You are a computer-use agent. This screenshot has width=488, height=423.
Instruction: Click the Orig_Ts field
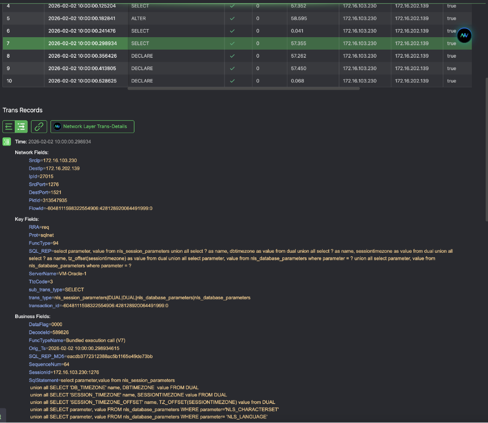[74, 348]
